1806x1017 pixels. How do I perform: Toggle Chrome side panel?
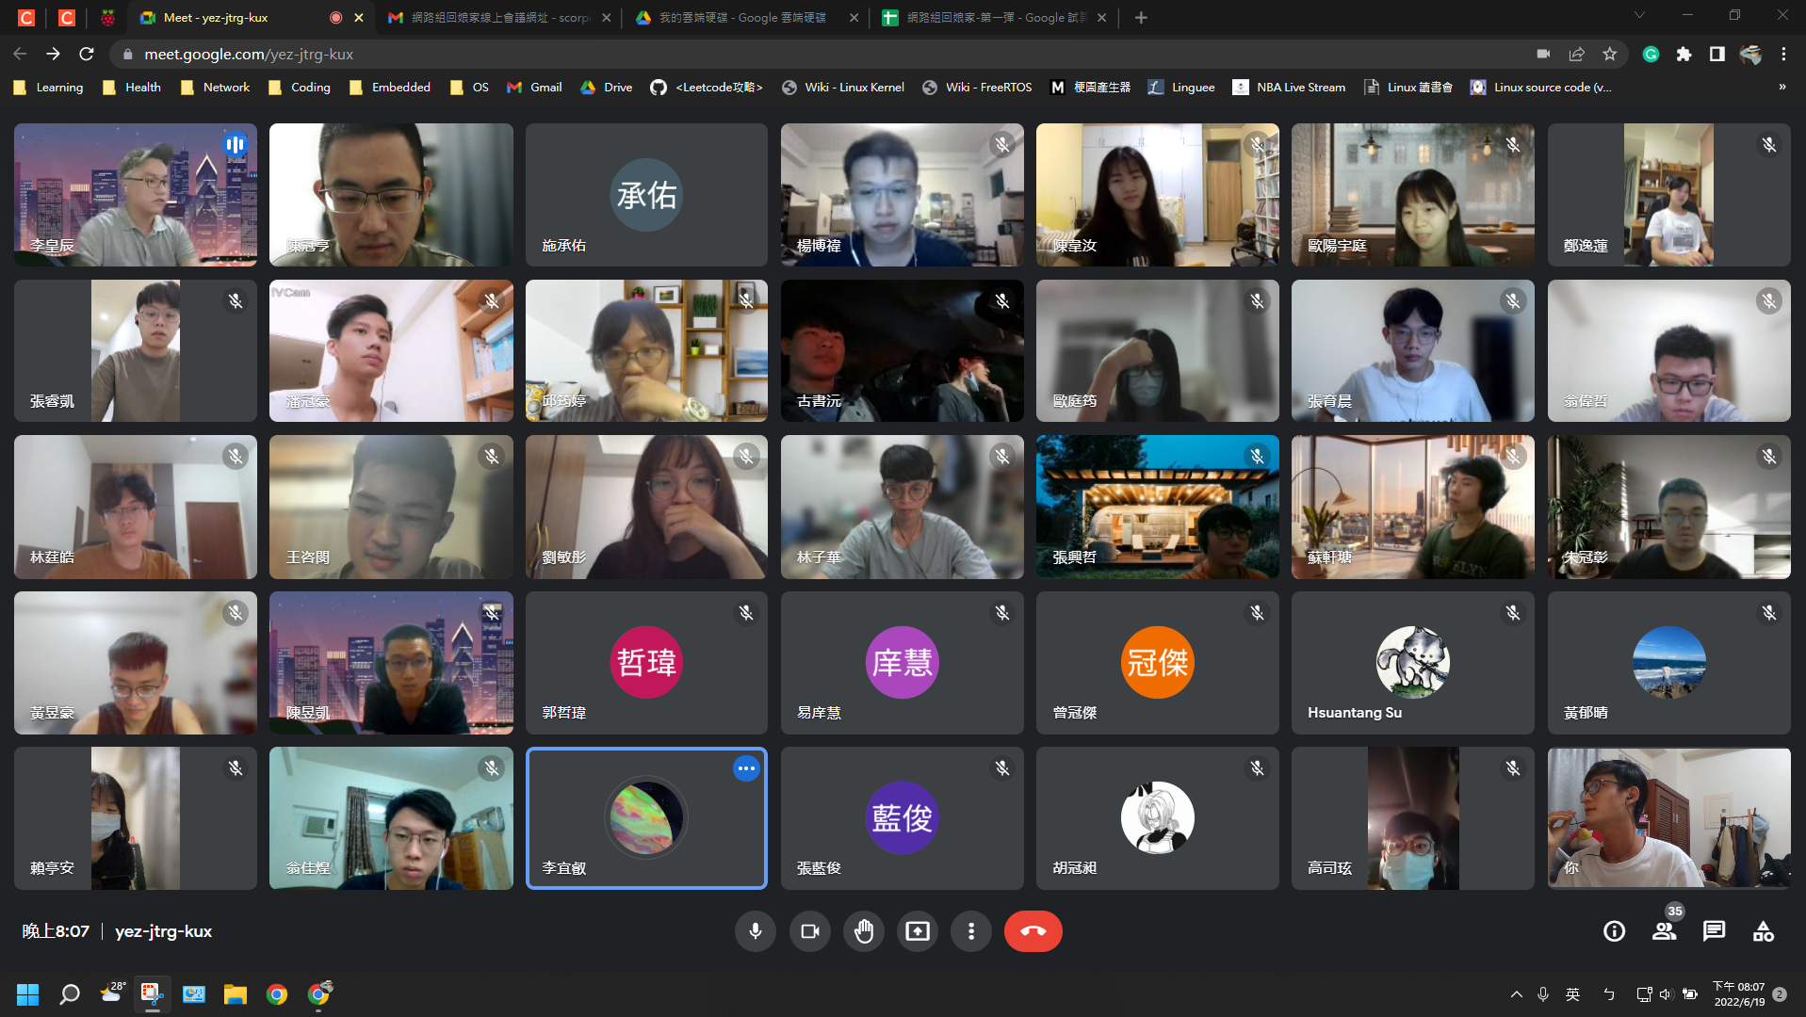pos(1717,55)
